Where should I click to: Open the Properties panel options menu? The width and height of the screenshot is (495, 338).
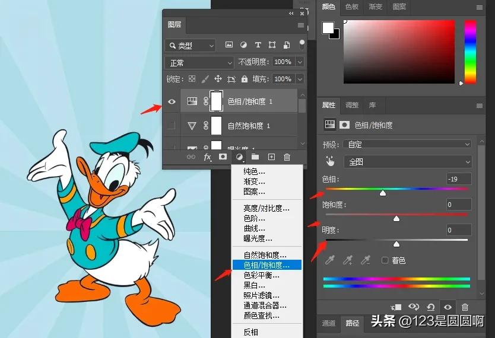coord(480,106)
